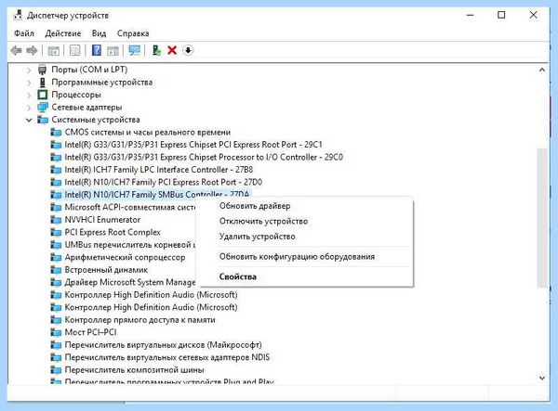Image resolution: width=558 pixels, height=411 pixels.
Task: Select the second Контроллер High Definition Audio row
Action: click(151, 307)
